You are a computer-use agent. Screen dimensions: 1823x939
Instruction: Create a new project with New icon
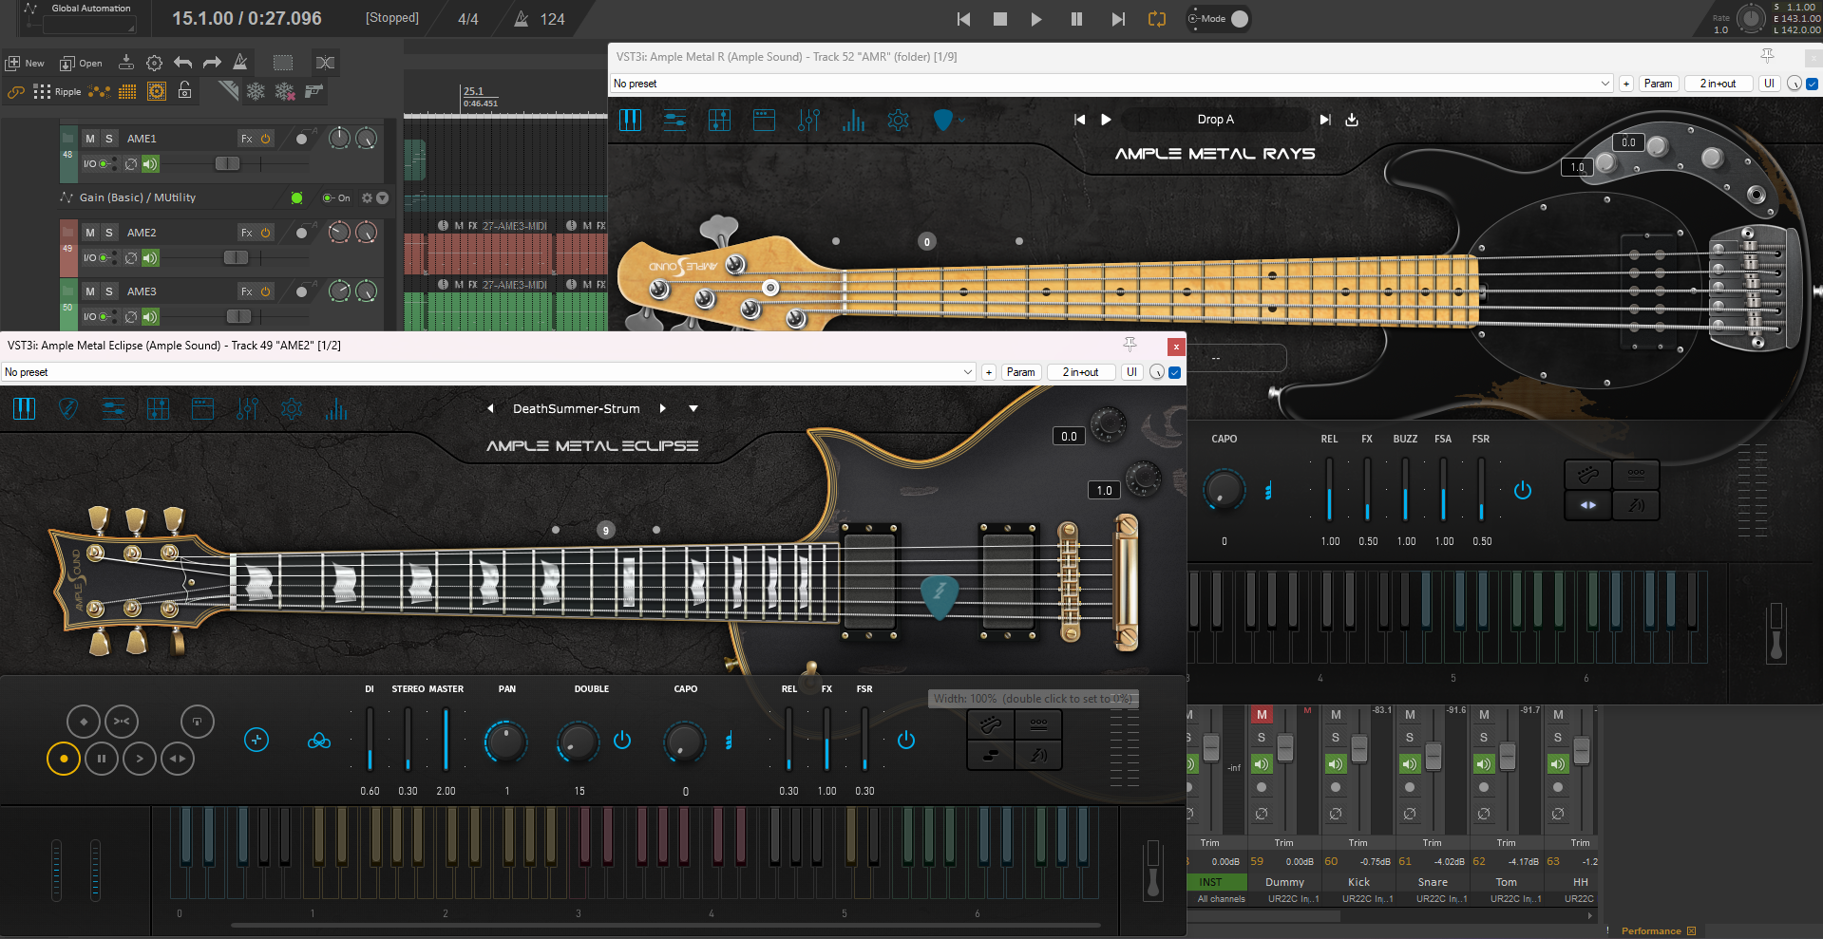(25, 64)
